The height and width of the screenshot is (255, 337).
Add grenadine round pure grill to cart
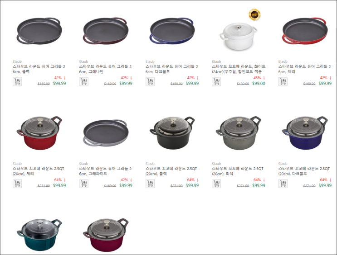point(83,82)
